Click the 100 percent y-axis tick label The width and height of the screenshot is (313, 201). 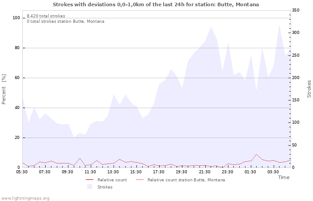pyautogui.click(x=16, y=18)
